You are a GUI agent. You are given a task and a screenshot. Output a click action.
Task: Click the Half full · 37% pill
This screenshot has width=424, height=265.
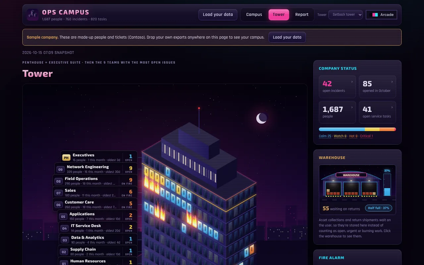379,208
